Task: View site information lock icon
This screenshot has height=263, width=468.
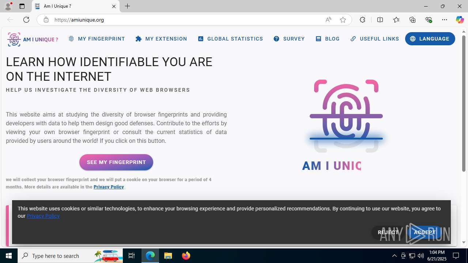Action: pos(46,20)
